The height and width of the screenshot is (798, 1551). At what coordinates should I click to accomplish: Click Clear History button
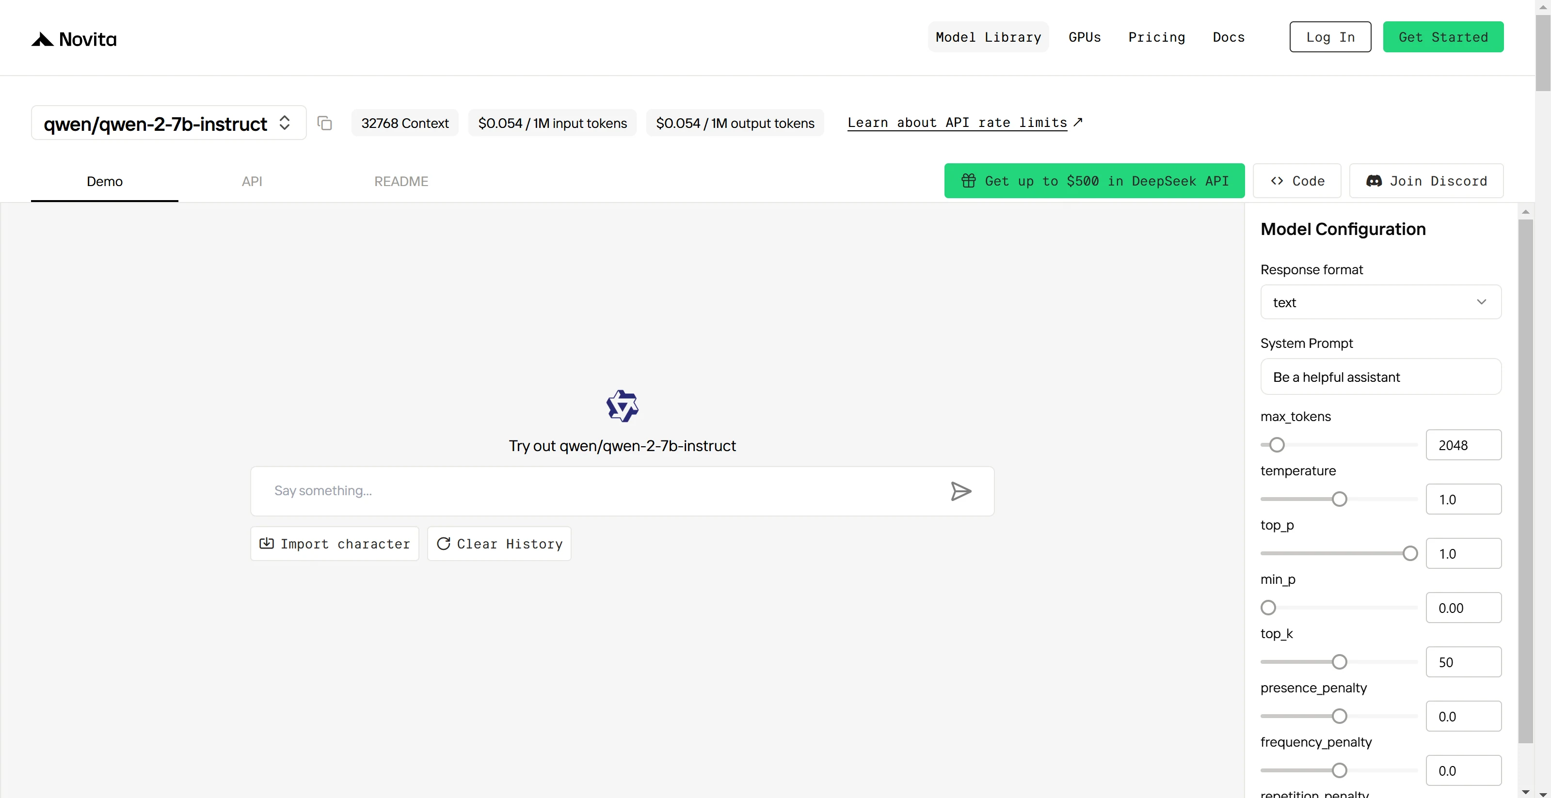(499, 544)
